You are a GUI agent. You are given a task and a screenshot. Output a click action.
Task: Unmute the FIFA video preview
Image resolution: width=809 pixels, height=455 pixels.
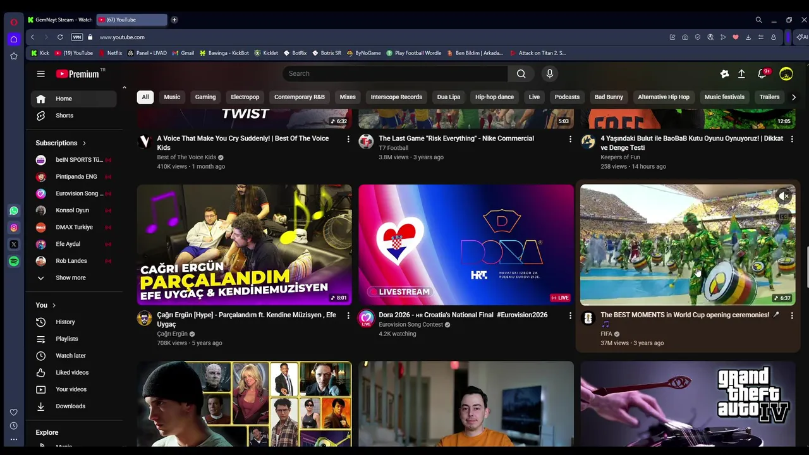(784, 197)
